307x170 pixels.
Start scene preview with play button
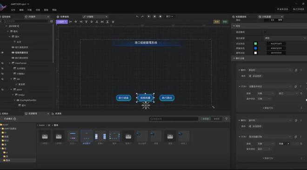tap(149, 17)
